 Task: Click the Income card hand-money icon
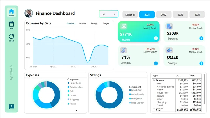point(123,26)
